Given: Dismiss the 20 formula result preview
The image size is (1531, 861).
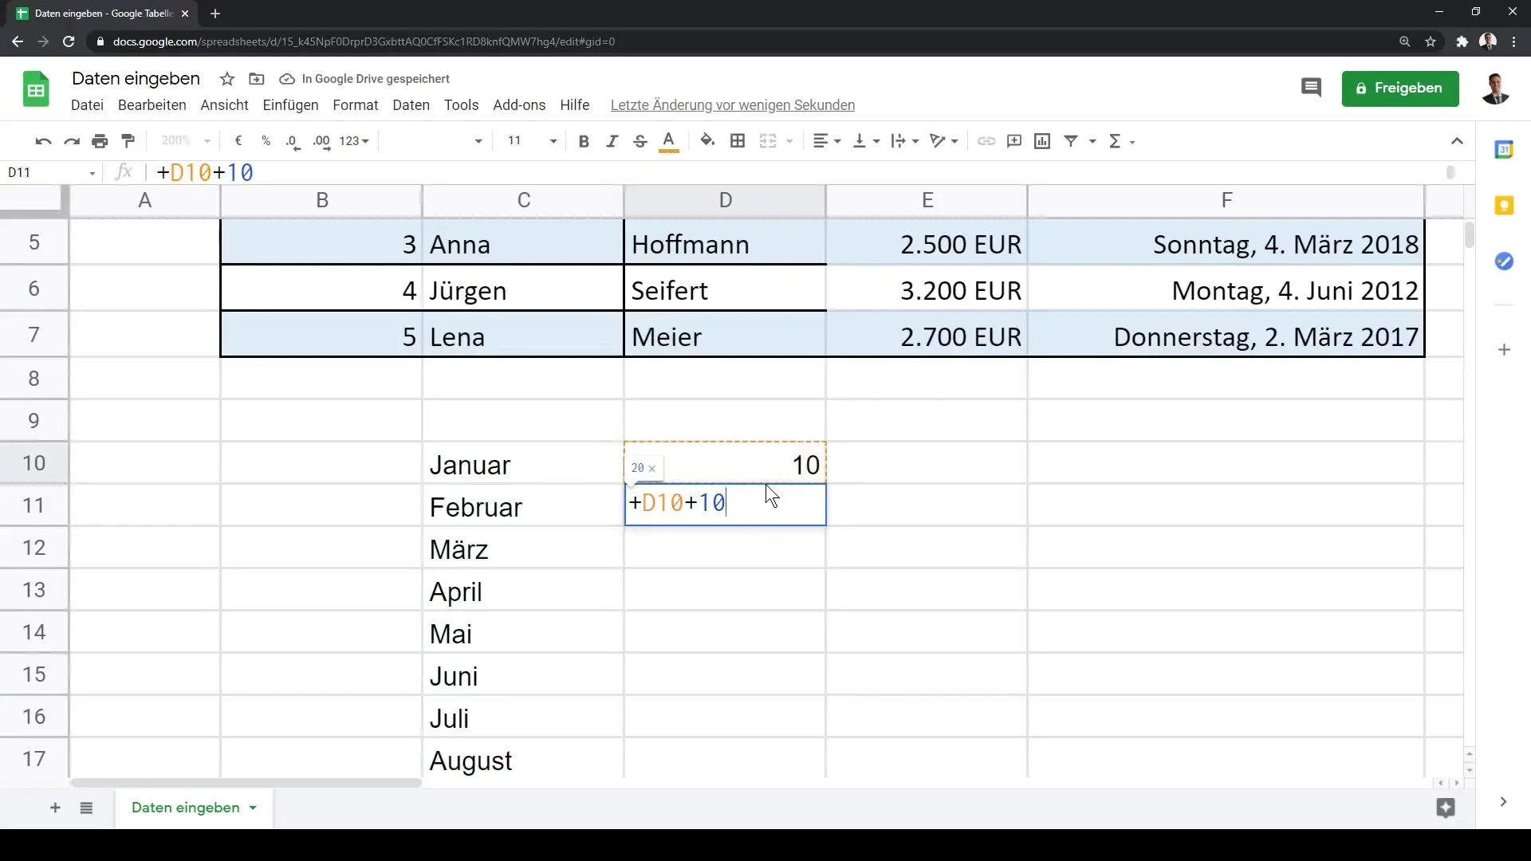Looking at the screenshot, I should pos(652,469).
